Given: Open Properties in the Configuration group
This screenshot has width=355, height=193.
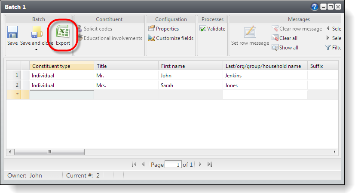Looking at the screenshot, I should pyautogui.click(x=164, y=29).
